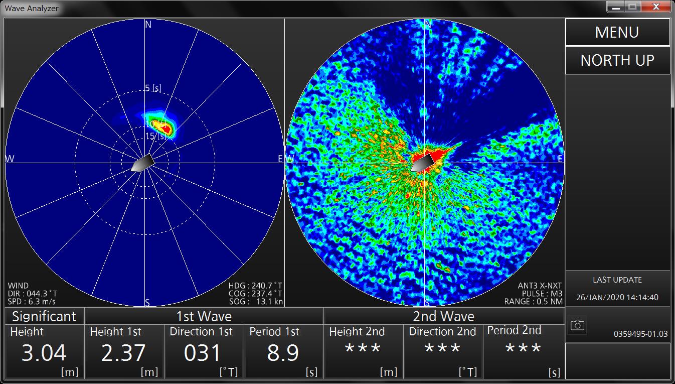The width and height of the screenshot is (675, 384).
Task: Toggle the NORTH UP orientation mode
Action: click(617, 60)
